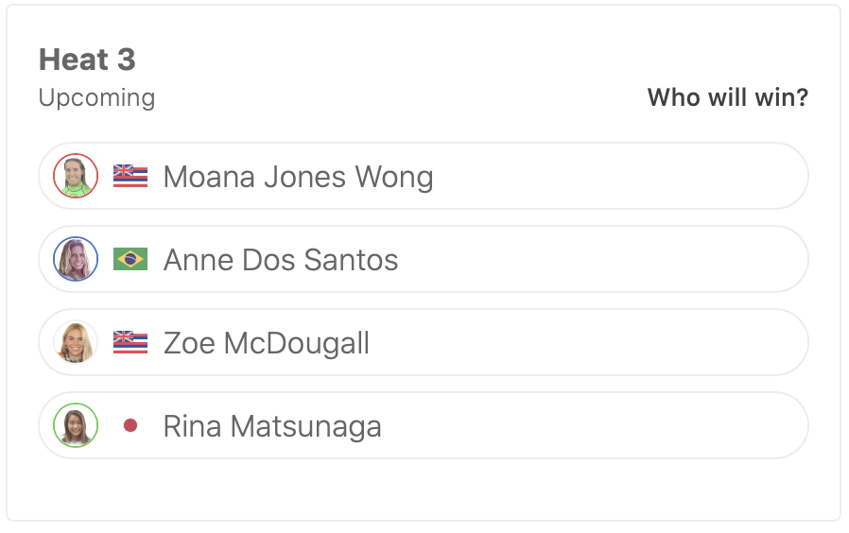Click Zoe McDougall's avatar photo
The width and height of the screenshot is (849, 533).
(x=76, y=343)
